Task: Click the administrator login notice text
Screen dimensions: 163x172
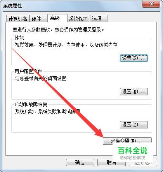Action: (59, 30)
